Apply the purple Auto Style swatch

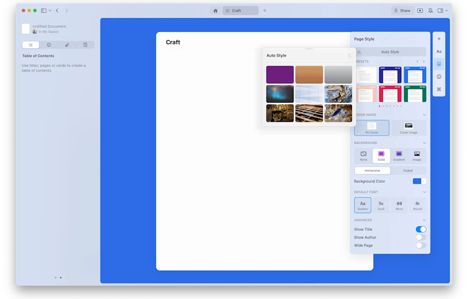(x=280, y=74)
